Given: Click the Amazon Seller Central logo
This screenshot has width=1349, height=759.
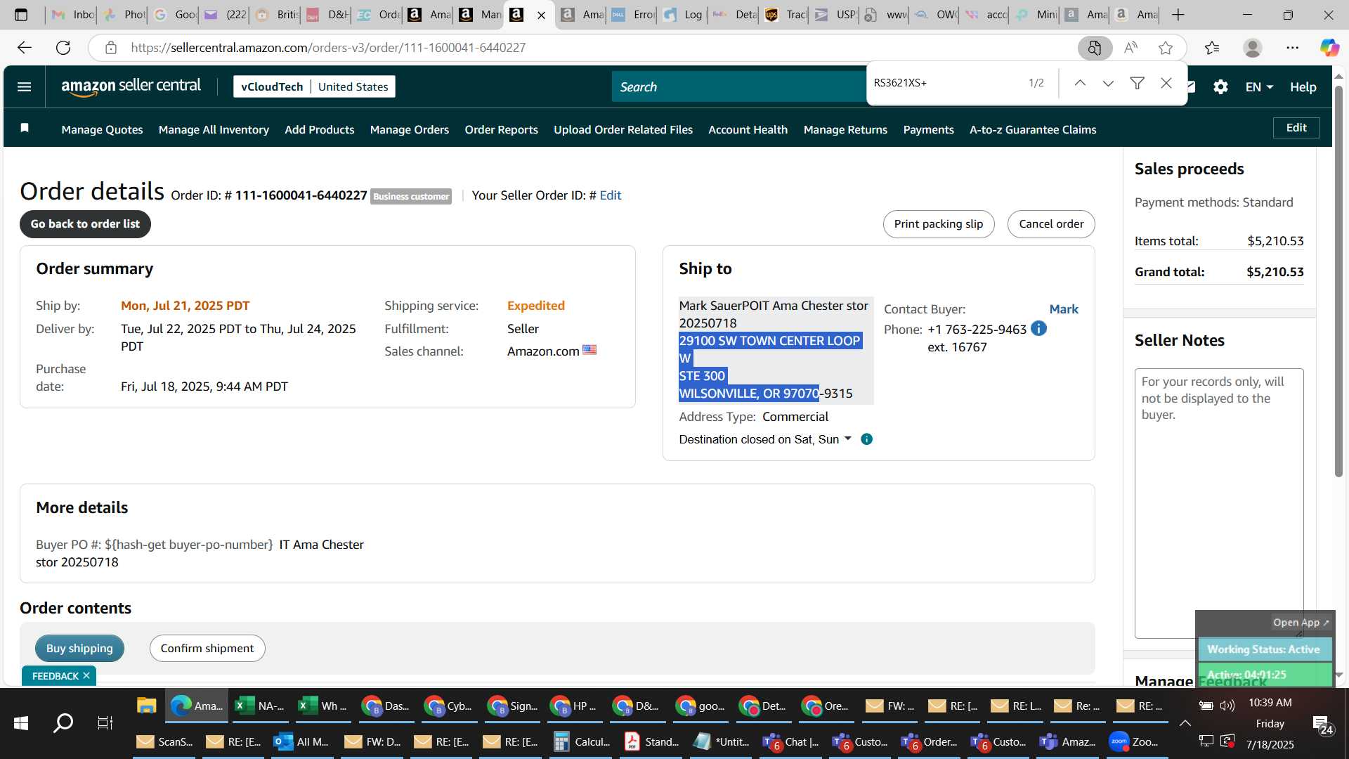Looking at the screenshot, I should tap(131, 86).
